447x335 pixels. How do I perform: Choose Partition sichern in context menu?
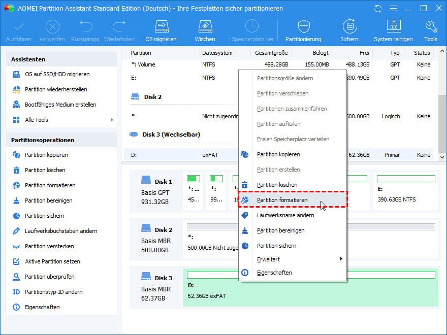click(293, 246)
